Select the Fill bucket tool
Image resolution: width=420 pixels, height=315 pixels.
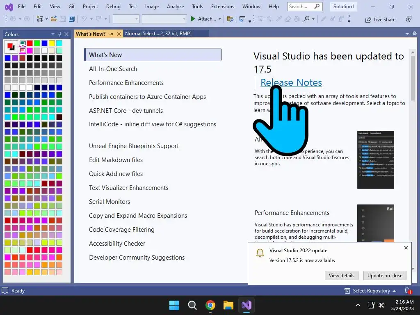[297, 19]
